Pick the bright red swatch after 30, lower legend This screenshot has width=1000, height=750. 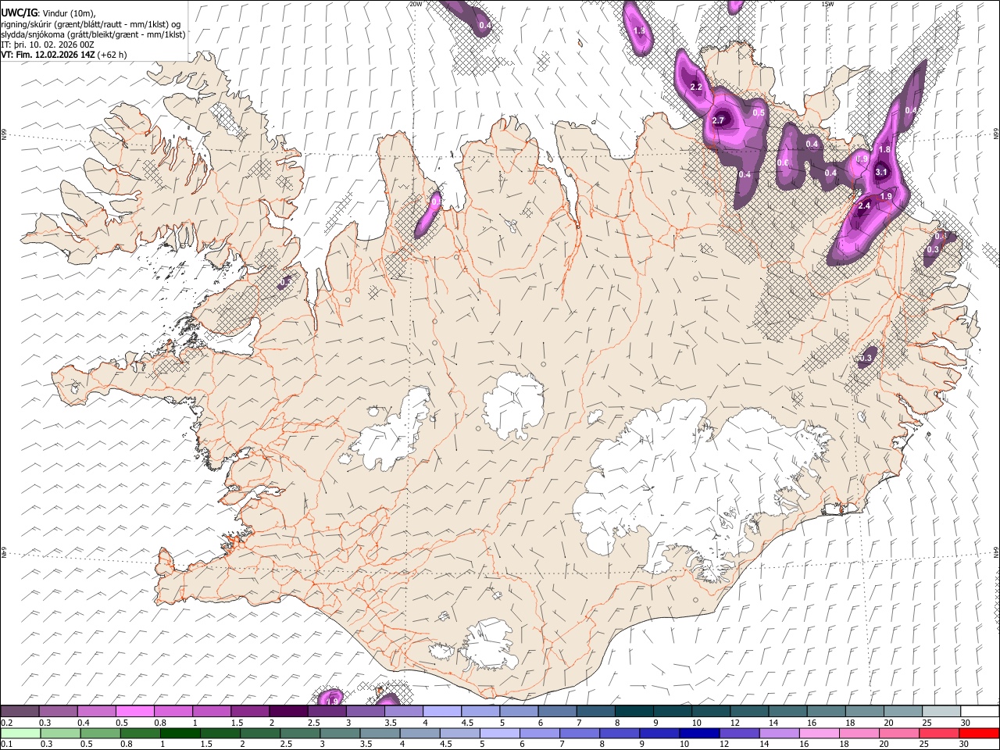click(x=980, y=733)
